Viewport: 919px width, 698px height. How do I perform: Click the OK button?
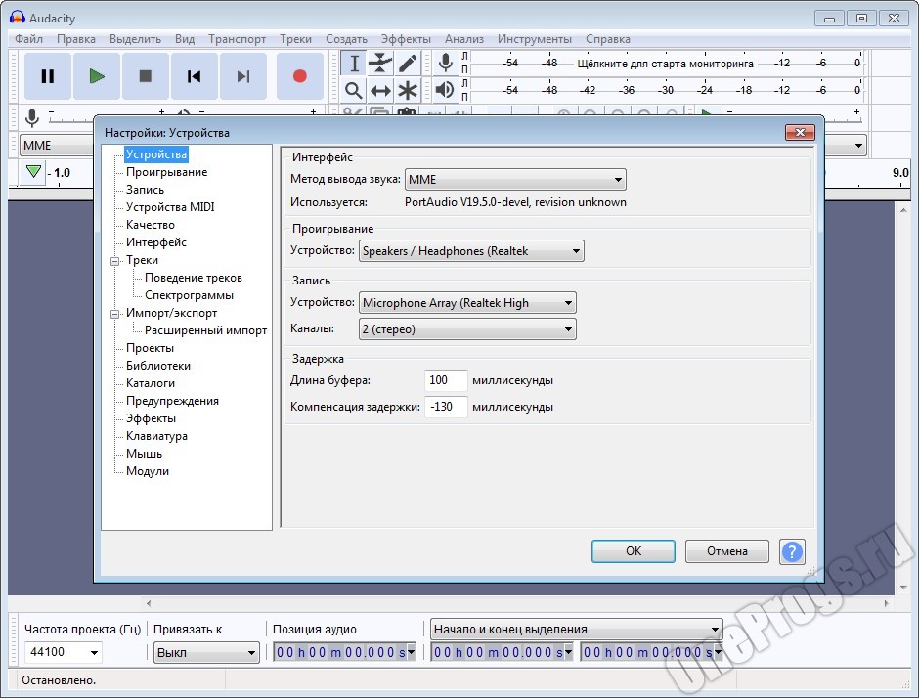[x=633, y=551]
